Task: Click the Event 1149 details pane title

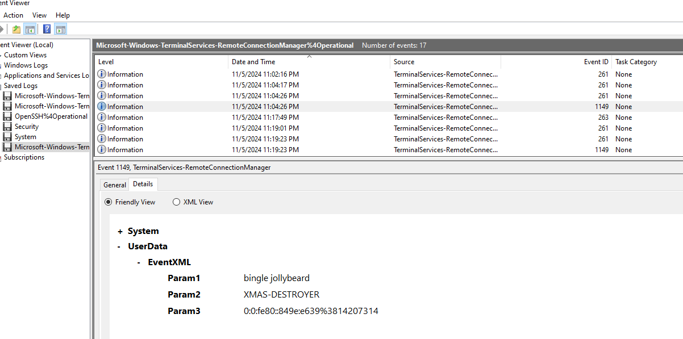Action: (x=184, y=168)
